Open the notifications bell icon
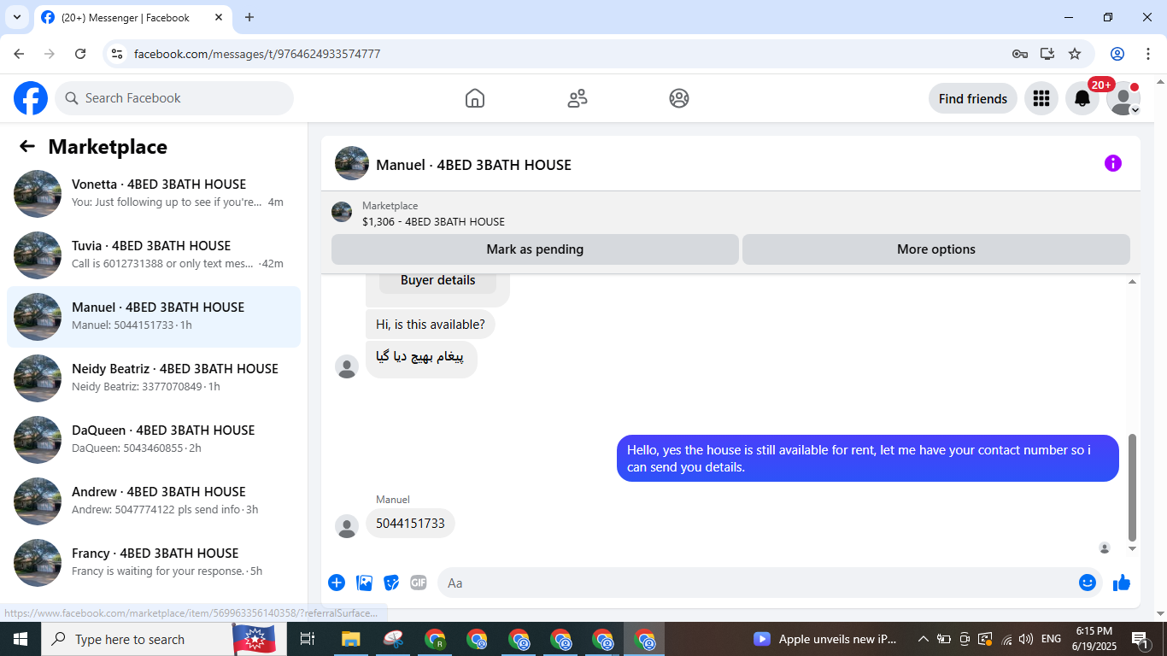Viewport: 1167px width, 656px height. (x=1082, y=98)
